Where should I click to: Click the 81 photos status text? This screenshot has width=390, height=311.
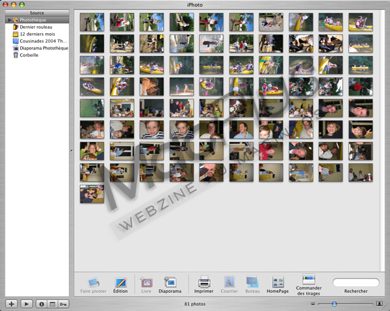pos(195,304)
